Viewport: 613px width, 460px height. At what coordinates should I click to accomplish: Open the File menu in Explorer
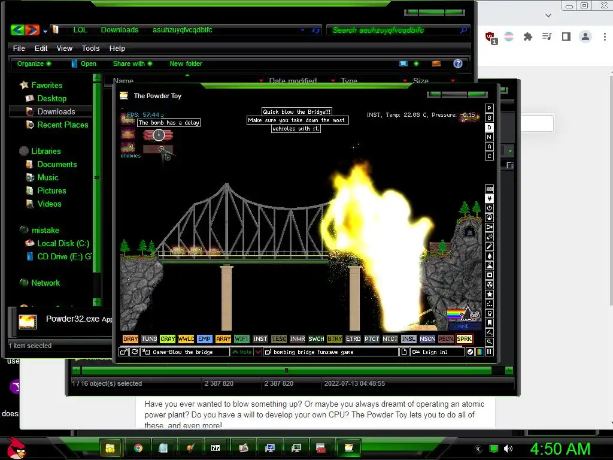click(19, 48)
